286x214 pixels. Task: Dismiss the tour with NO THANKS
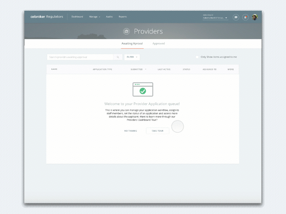(130, 131)
